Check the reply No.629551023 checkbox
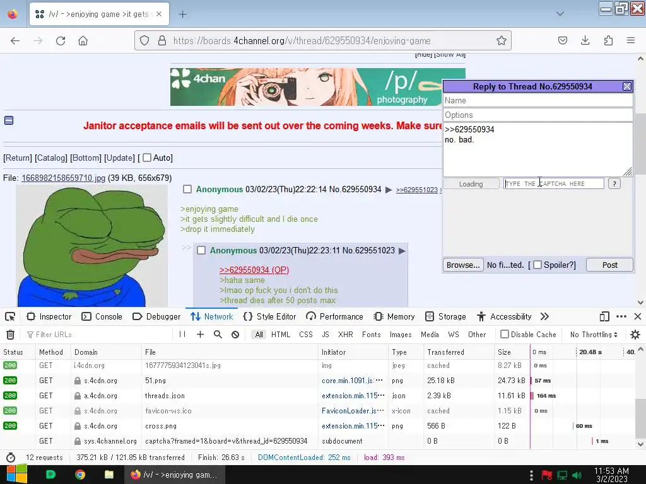The height and width of the screenshot is (484, 646). [x=201, y=250]
